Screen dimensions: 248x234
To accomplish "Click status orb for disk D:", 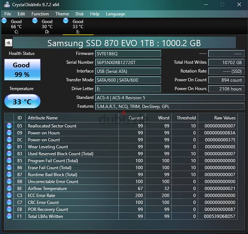I will point(35,21).
